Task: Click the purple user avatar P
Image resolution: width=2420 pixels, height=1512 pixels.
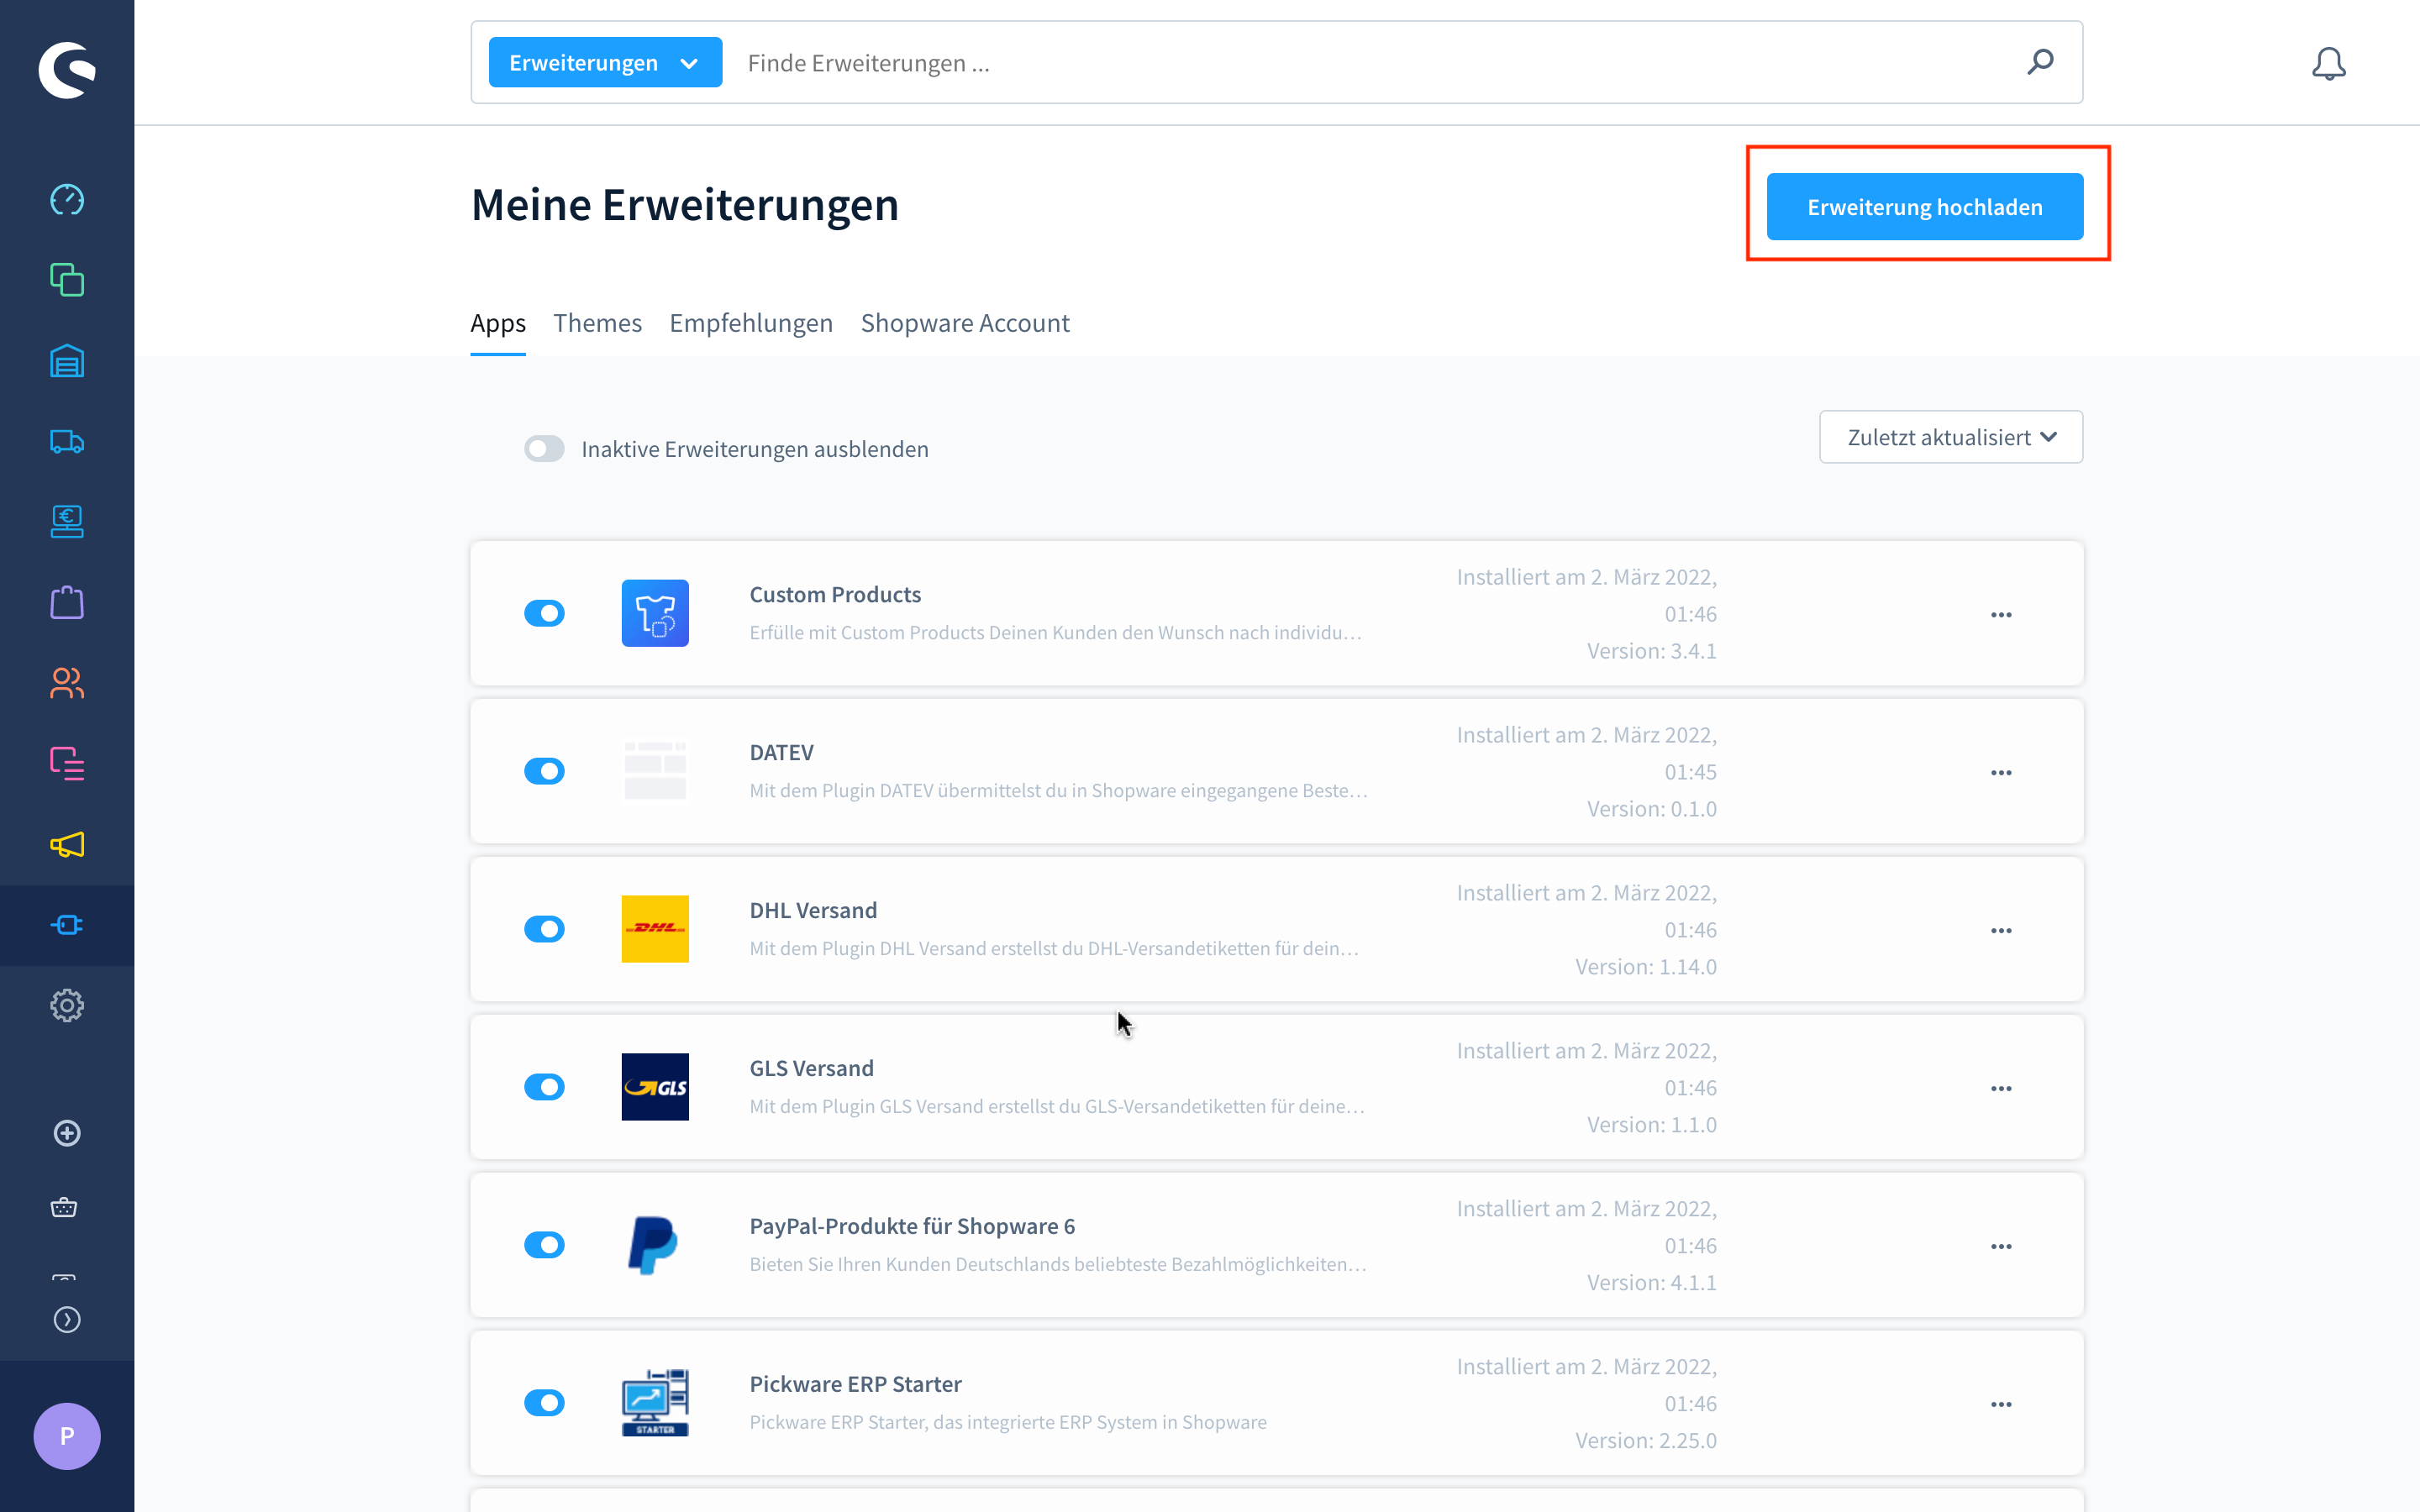Action: pos(67,1436)
